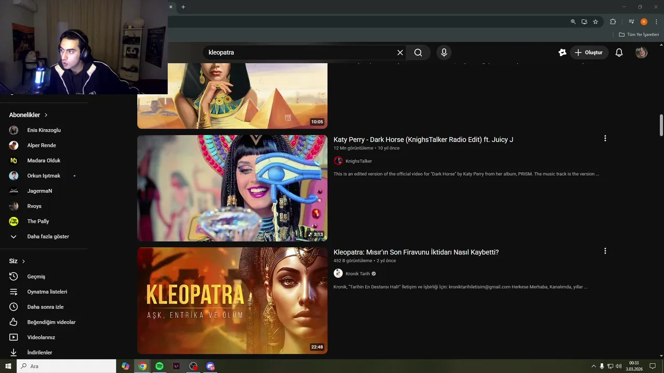Open the Abonelikler section chevron
Viewport: 664px width, 373px height.
[x=46, y=115]
